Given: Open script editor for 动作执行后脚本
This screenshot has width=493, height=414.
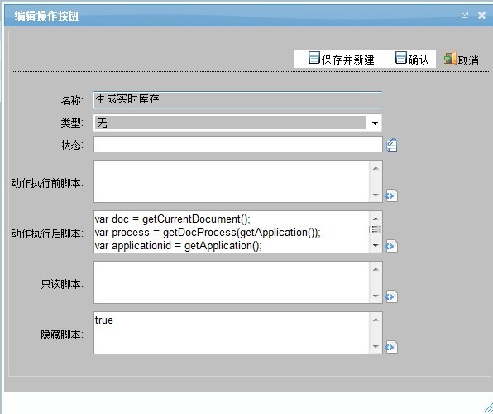Looking at the screenshot, I should [391, 246].
